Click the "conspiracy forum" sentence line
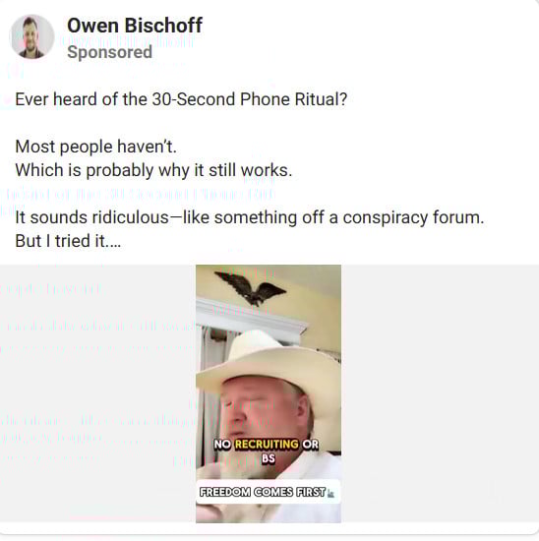This screenshot has width=539, height=541. 250,217
